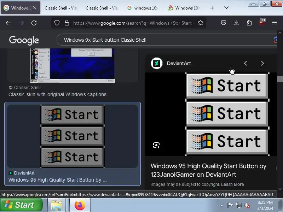Go back to the previous page

click(8, 23)
